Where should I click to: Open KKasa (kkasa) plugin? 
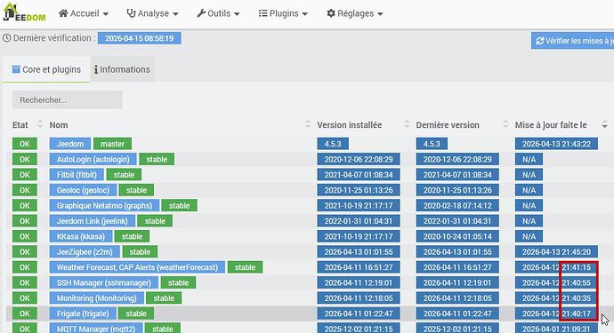pyautogui.click(x=81, y=236)
